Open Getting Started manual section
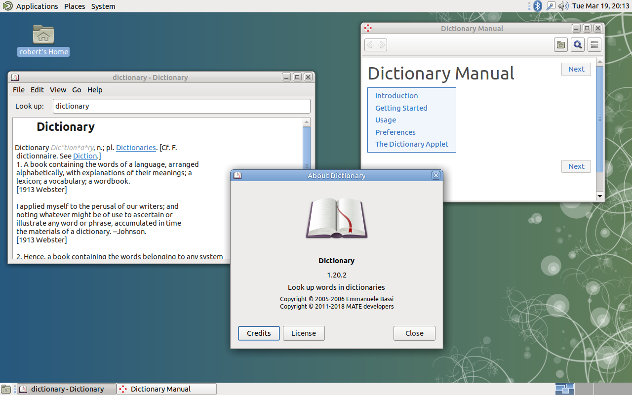 click(x=401, y=108)
